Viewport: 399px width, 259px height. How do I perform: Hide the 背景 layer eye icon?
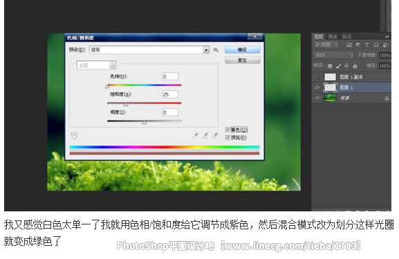pos(317,98)
